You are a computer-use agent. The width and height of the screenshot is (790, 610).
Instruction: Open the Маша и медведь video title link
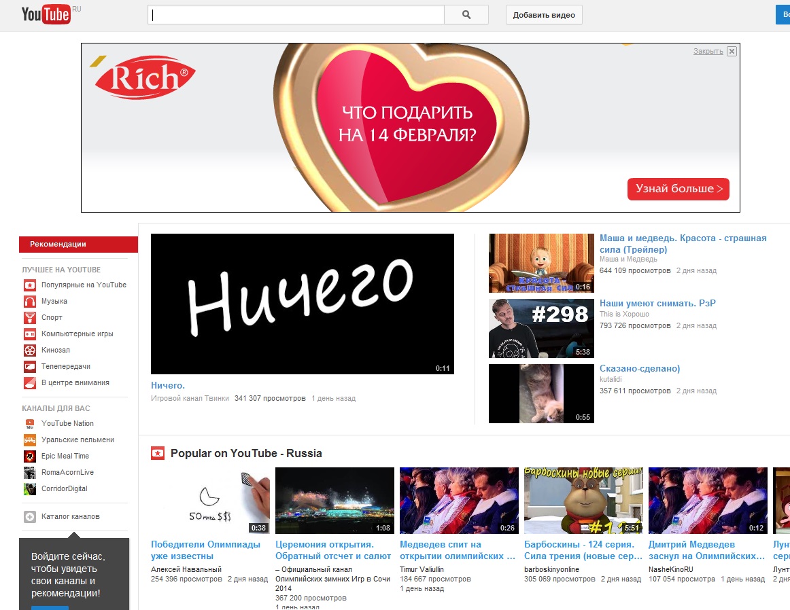pyautogui.click(x=683, y=243)
